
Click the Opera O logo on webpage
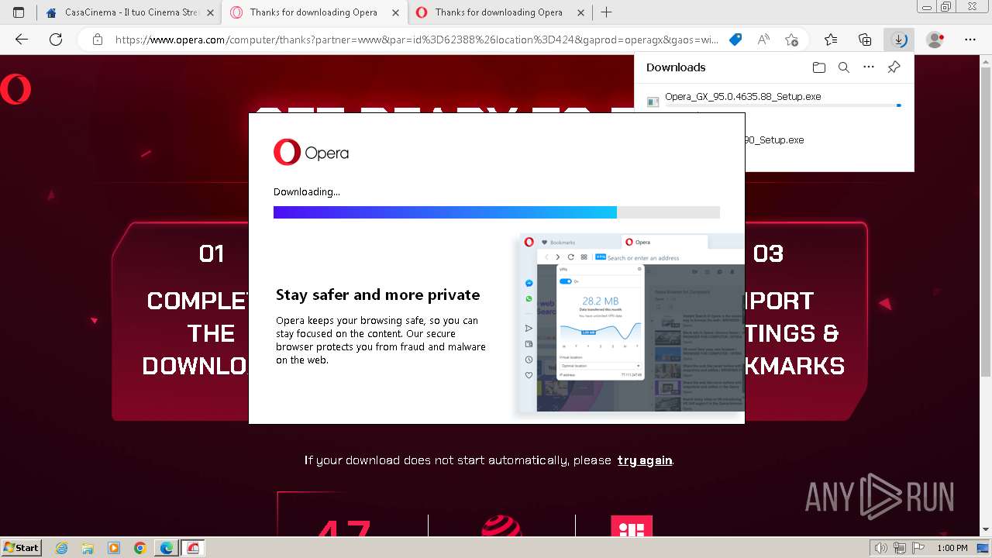click(15, 89)
